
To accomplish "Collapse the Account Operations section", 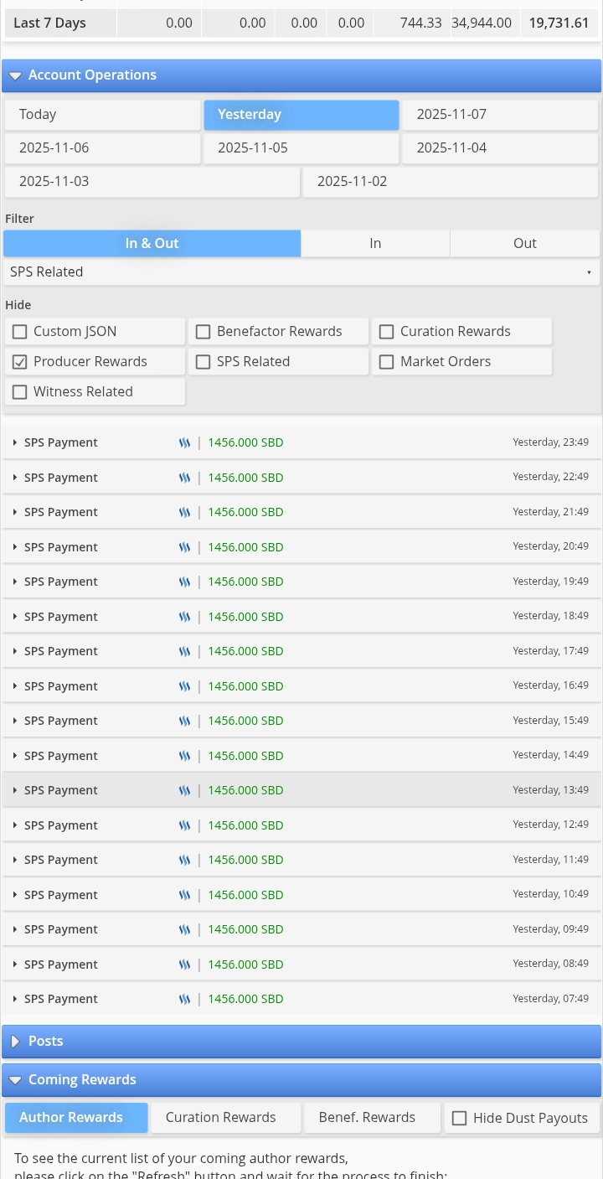I will (x=301, y=75).
